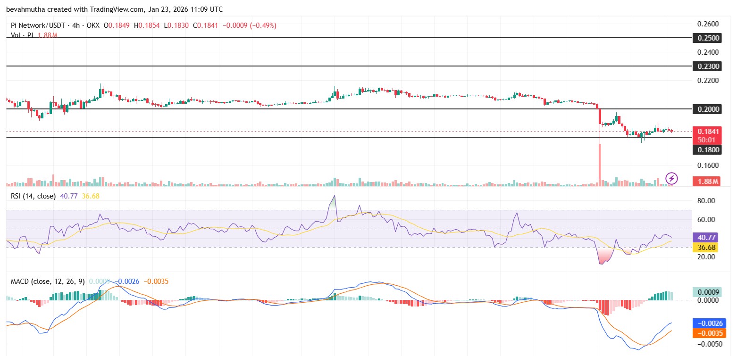The width and height of the screenshot is (737, 356).
Task: Click the 0.0000 MACD scale value
Action: tap(708, 300)
